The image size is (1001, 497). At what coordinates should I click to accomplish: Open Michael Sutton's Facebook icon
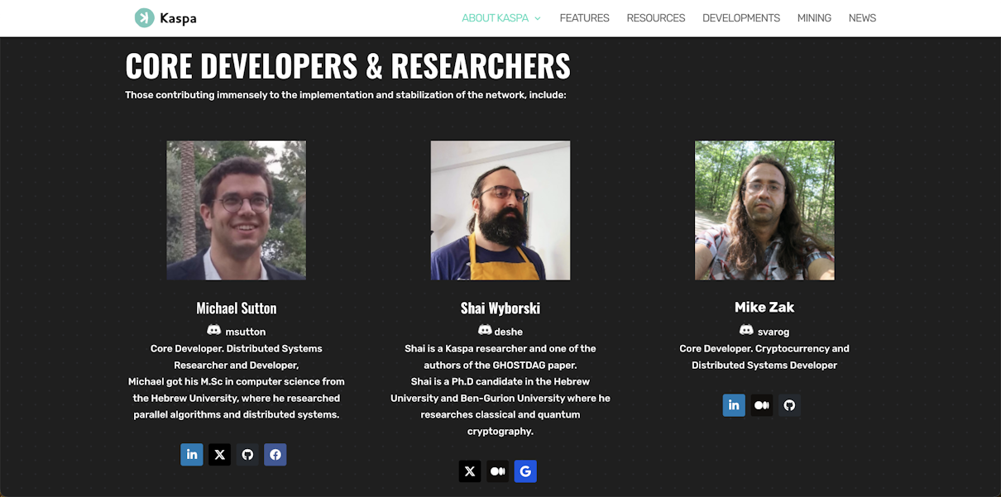[x=275, y=454]
